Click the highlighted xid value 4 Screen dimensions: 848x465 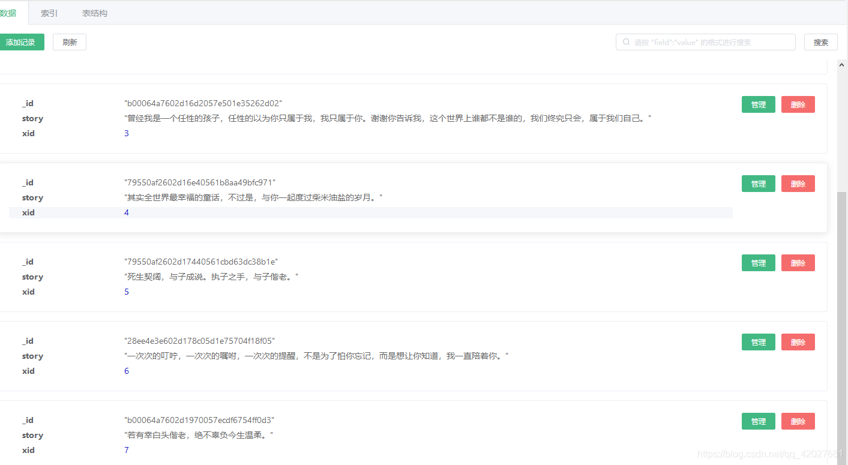point(126,212)
